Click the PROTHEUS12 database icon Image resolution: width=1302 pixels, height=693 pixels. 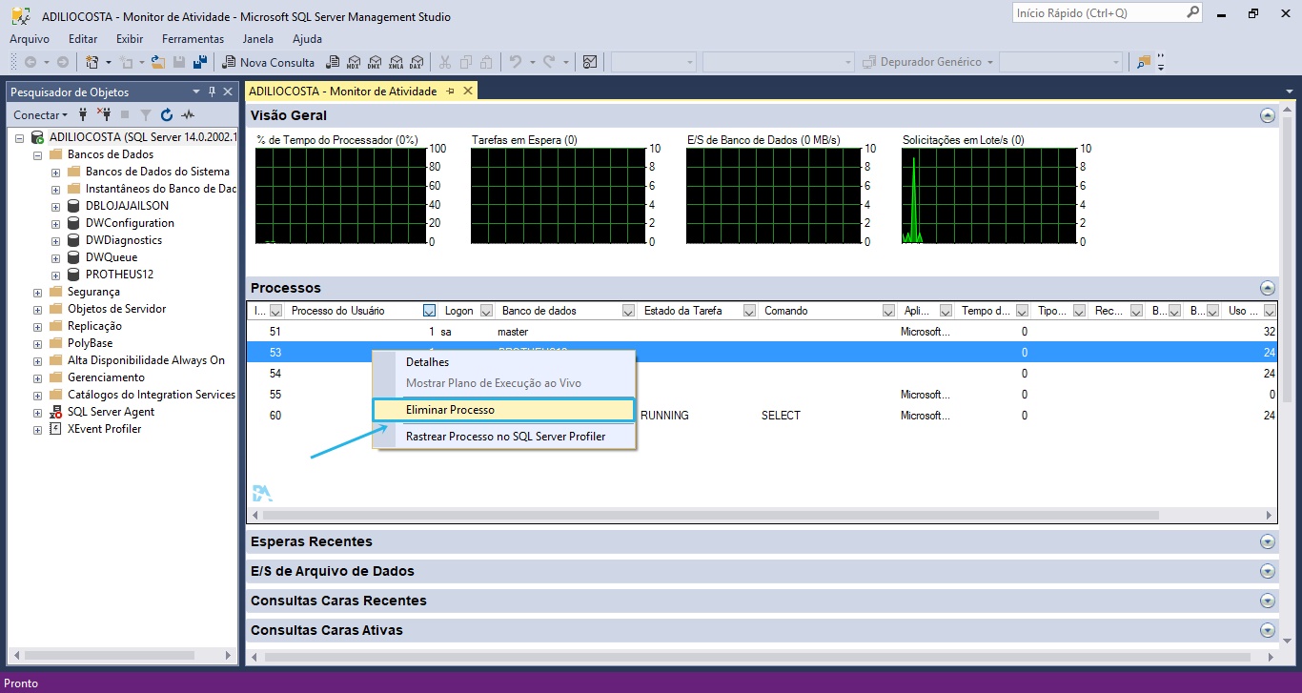[73, 275]
